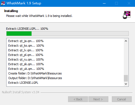Click the WhatAMark installer header logo
The image size is (135, 105).
pos(127,15)
